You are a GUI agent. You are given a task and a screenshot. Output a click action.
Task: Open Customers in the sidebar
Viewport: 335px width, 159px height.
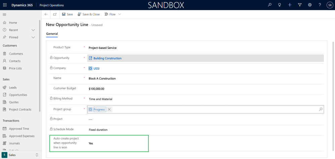point(16,54)
